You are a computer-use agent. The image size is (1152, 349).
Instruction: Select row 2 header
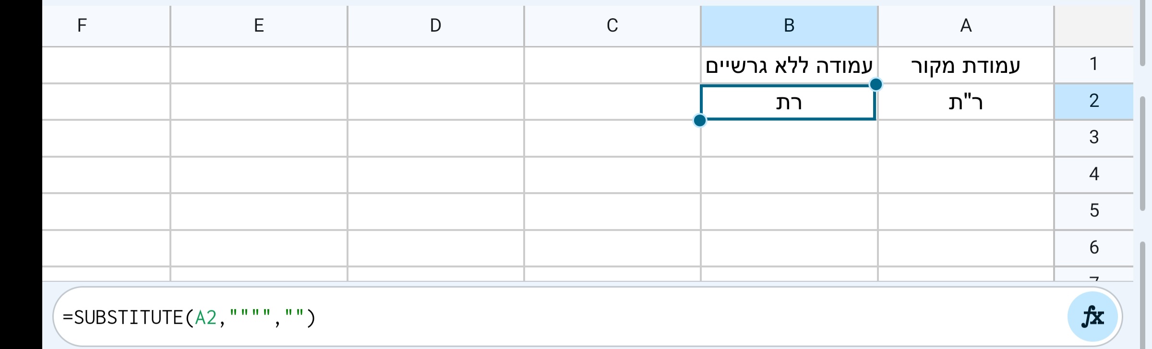pyautogui.click(x=1094, y=100)
